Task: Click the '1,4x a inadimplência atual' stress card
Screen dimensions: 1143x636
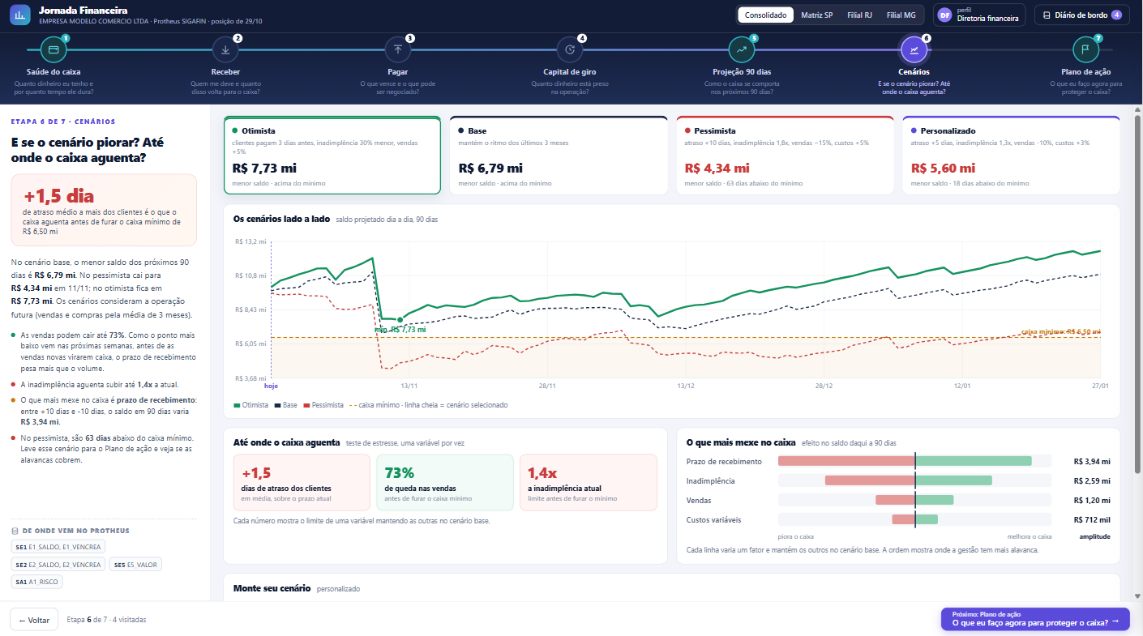Action: pyautogui.click(x=589, y=482)
